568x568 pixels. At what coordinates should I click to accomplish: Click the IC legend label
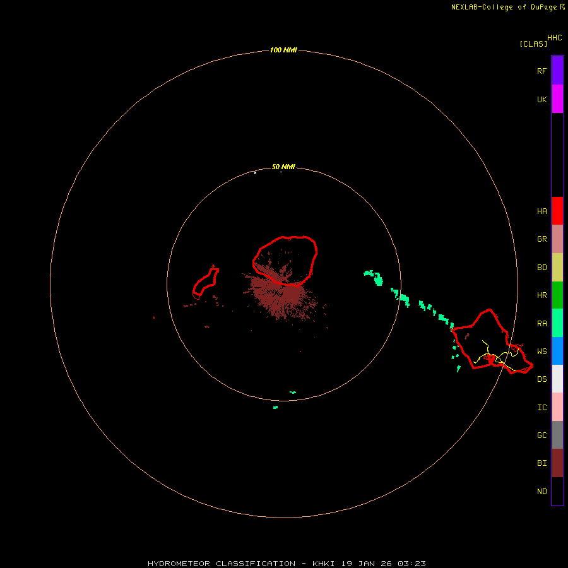(541, 408)
